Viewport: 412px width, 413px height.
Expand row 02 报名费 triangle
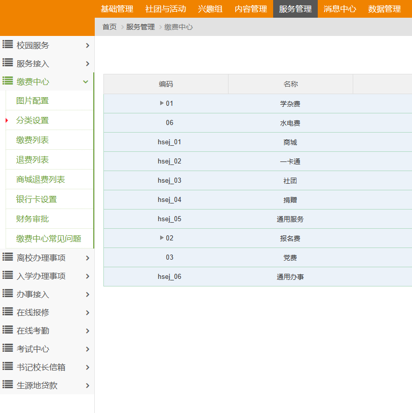[x=162, y=238]
